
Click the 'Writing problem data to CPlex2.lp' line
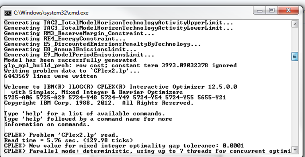point(72,71)
